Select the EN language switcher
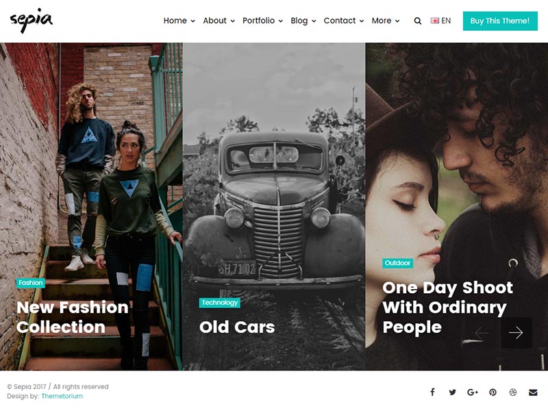Viewport: 548px width, 411px height. (x=440, y=21)
